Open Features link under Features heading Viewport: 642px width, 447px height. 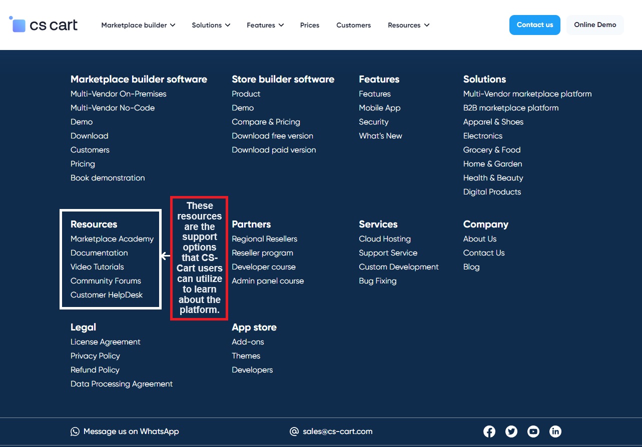coord(375,94)
